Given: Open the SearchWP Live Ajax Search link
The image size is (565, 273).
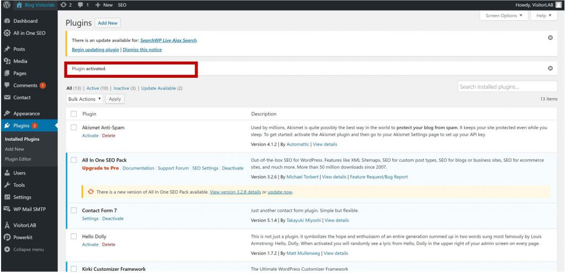Looking at the screenshot, I should [169, 40].
